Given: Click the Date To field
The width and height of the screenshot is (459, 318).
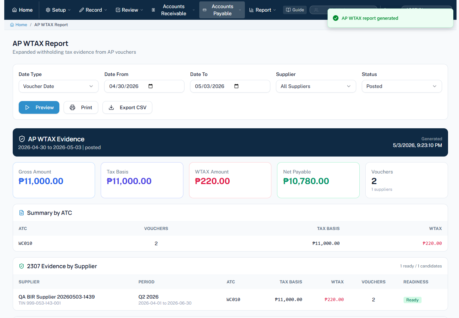Looking at the screenshot, I should coord(230,86).
